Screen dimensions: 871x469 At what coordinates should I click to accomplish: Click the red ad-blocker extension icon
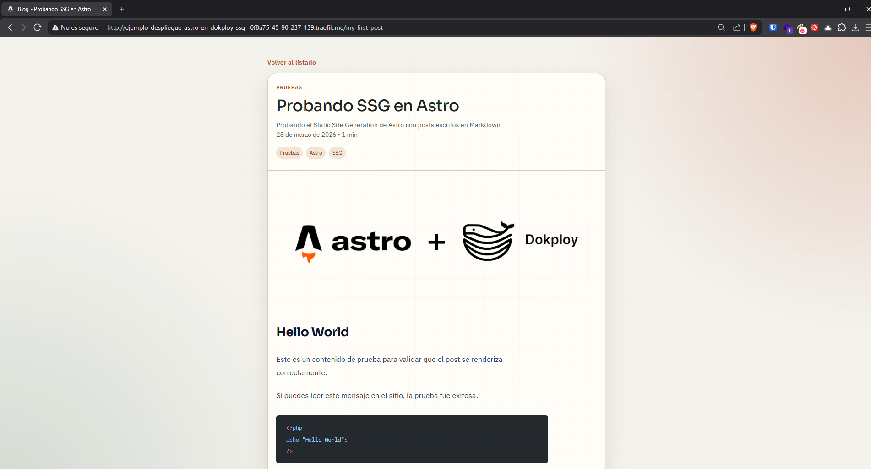[x=814, y=27]
